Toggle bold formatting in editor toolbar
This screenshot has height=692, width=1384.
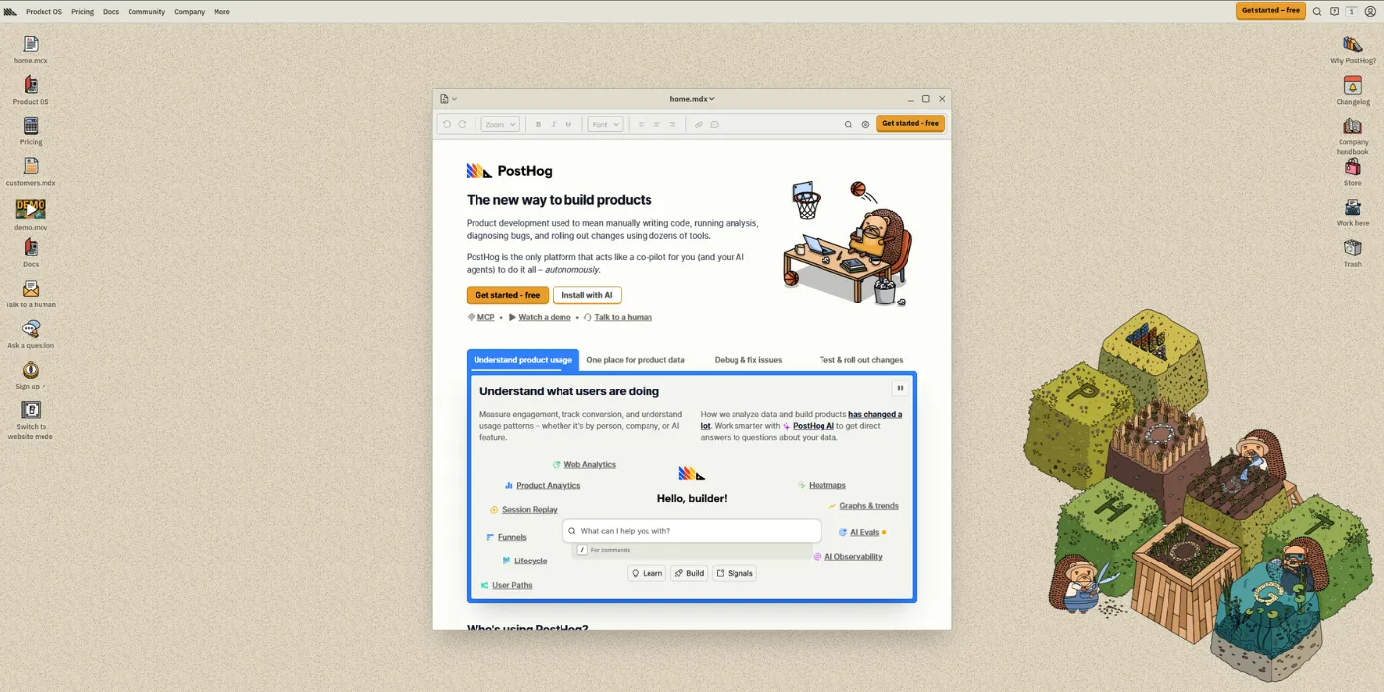point(538,125)
